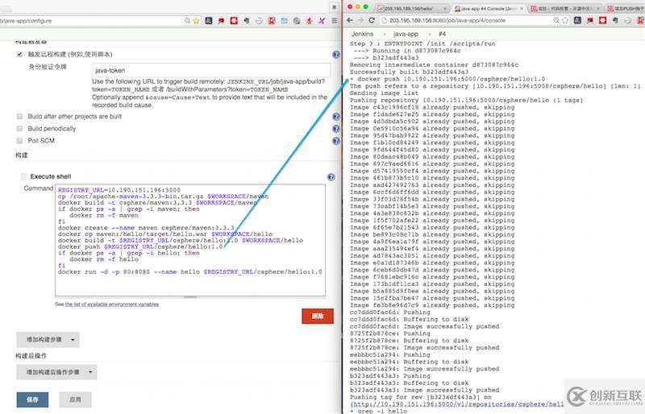The image size is (645, 414).
Task: Click the red square extension icon in the left toolbar
Action: point(234,21)
